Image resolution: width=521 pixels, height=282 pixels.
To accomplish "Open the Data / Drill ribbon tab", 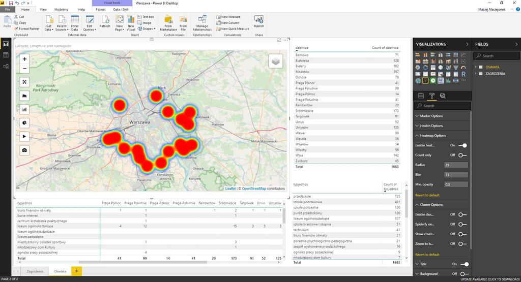I will point(121,10).
